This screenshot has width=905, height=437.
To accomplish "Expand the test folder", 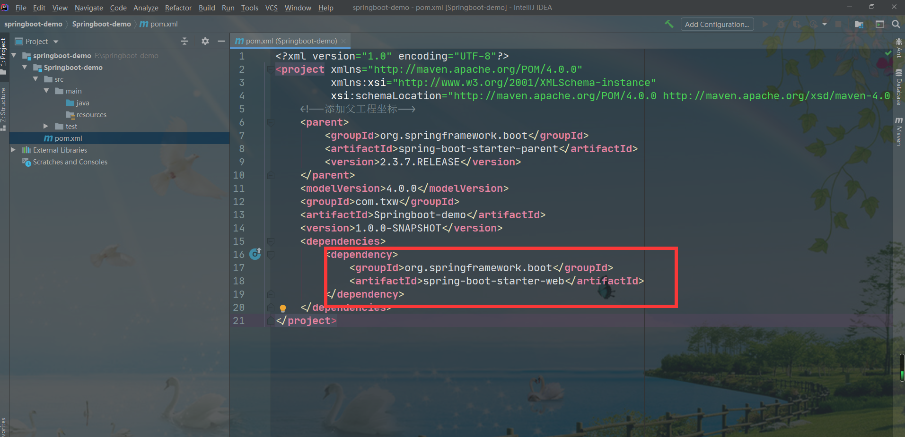I will 46,126.
